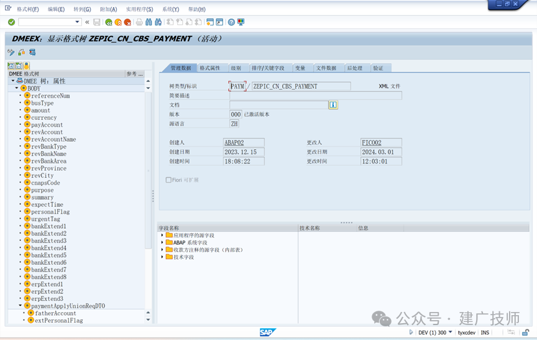Expand the 收款方注释的源字段 folder
Viewport: 537px width, 340px height.
(162, 250)
